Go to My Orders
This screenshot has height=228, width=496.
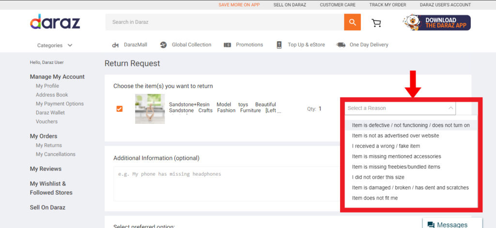click(44, 137)
